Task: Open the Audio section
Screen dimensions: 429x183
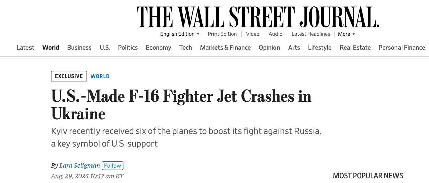Action: click(x=275, y=34)
